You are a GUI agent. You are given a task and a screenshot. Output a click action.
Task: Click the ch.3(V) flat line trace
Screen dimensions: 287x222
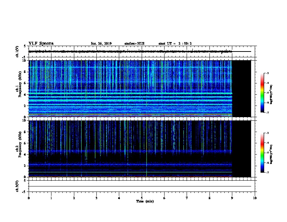pos(140,186)
